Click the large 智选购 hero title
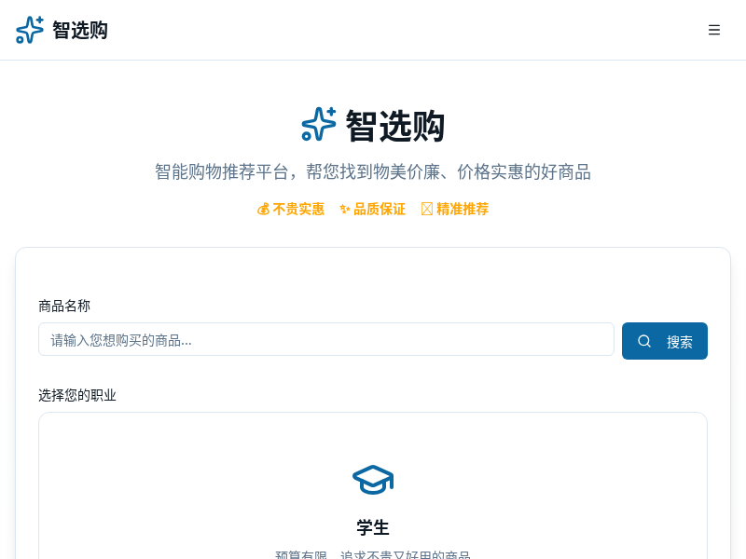This screenshot has width=746, height=559. click(x=395, y=126)
